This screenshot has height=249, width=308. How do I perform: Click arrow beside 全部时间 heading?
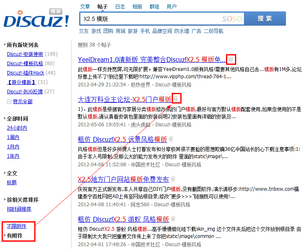point(4,118)
